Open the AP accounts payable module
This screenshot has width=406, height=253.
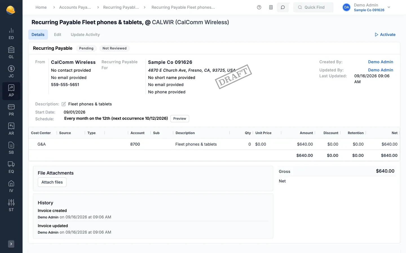coord(11,91)
